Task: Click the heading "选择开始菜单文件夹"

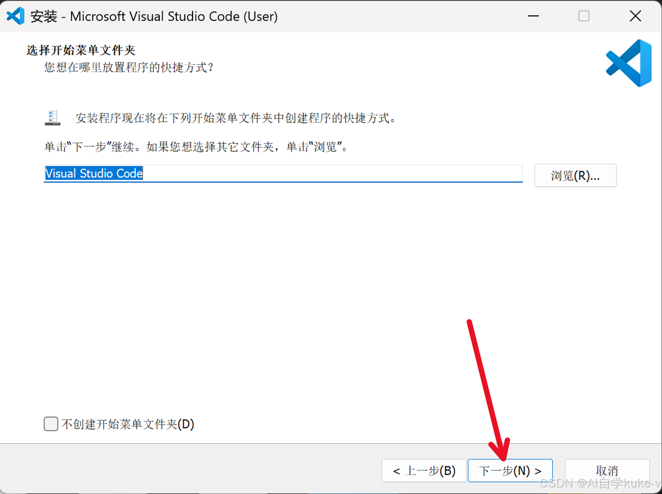Action: (x=81, y=50)
